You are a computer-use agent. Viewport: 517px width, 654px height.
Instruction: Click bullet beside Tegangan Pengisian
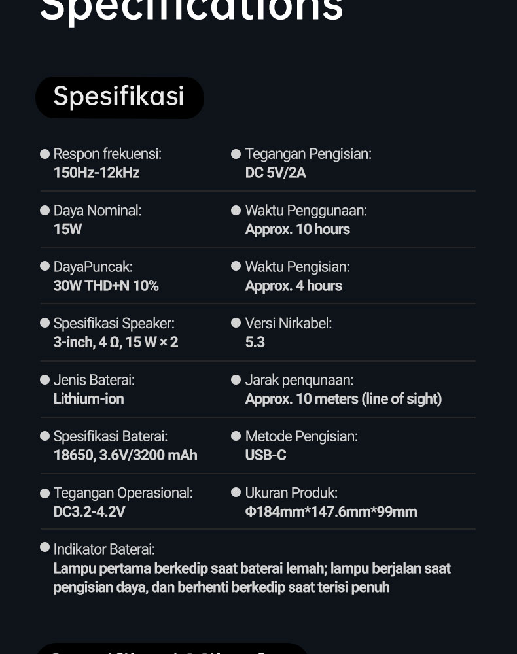(236, 154)
